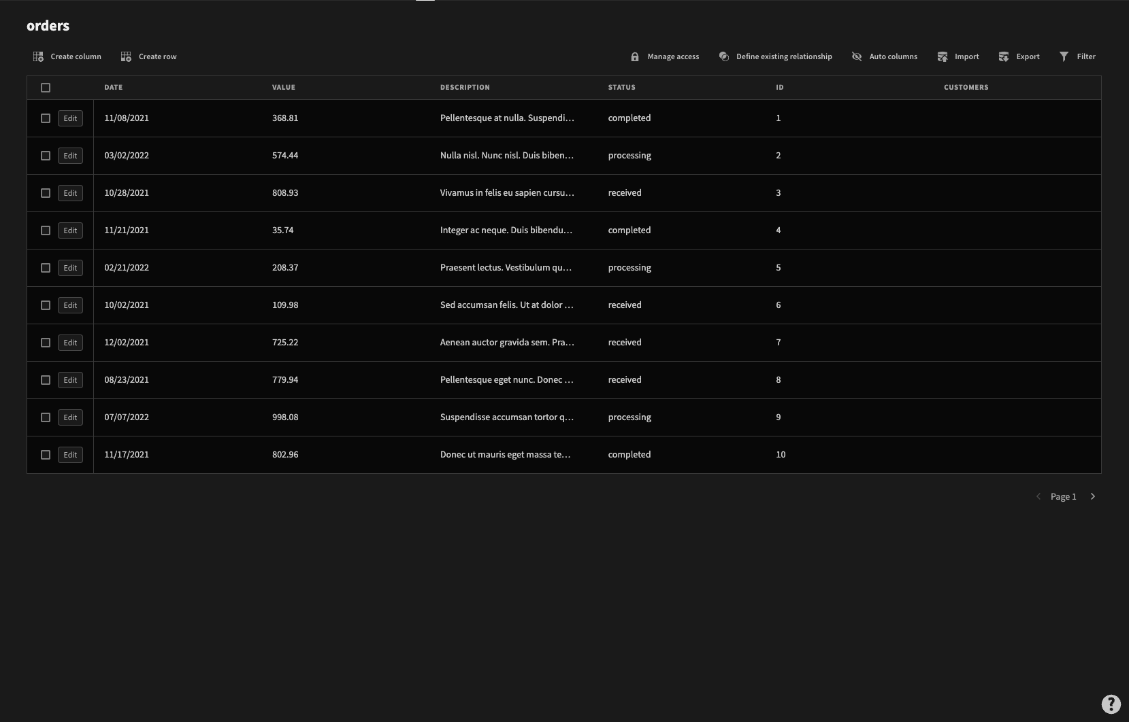Check the row with value 725.22
This screenshot has width=1129, height=722.
pyautogui.click(x=46, y=343)
